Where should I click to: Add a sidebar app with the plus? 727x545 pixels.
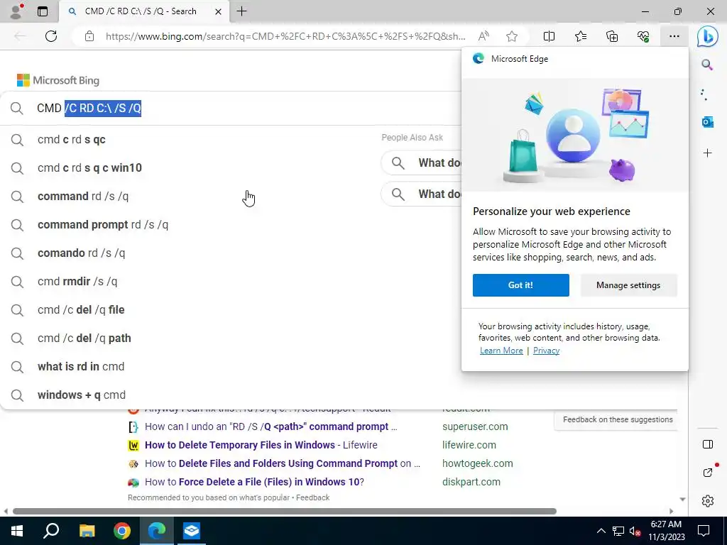coord(707,153)
